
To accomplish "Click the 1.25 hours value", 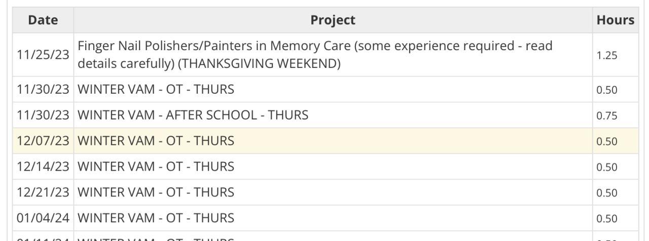I will tap(607, 56).
